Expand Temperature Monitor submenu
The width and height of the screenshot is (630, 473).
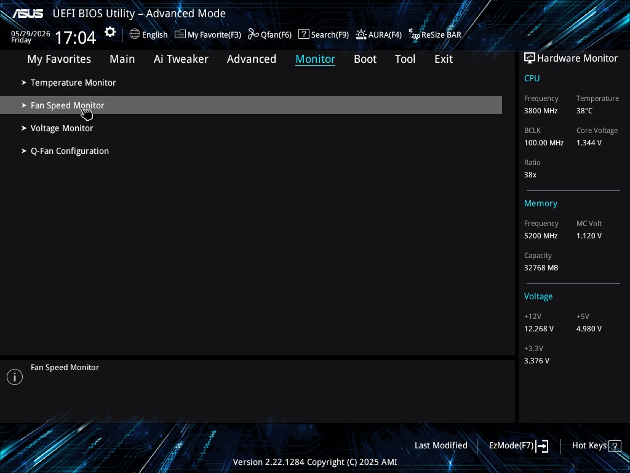click(x=251, y=83)
